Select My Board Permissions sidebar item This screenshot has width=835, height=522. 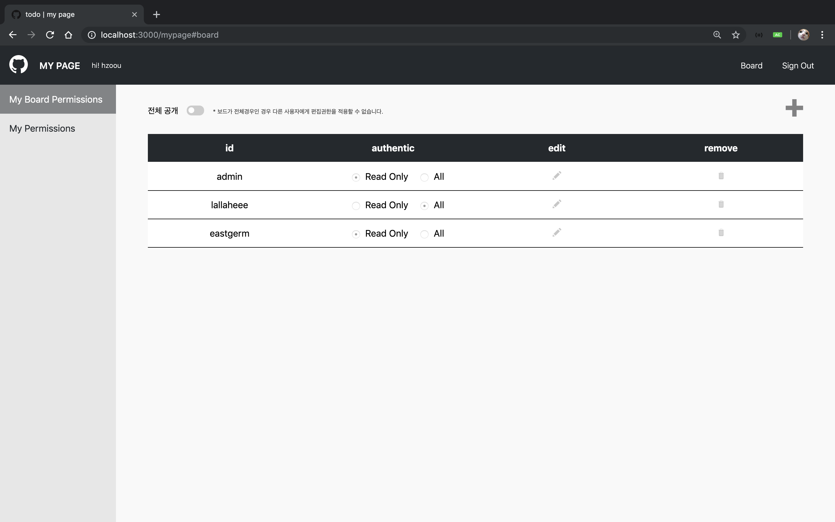(x=56, y=99)
